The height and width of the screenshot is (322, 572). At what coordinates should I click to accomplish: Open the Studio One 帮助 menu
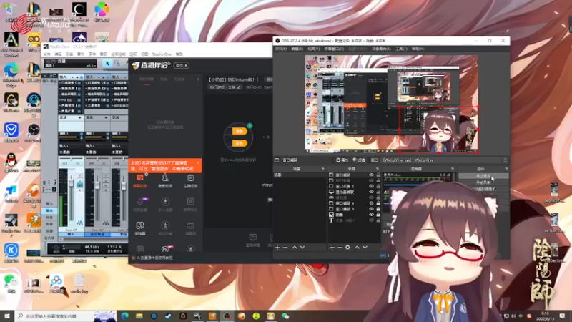[x=179, y=54]
